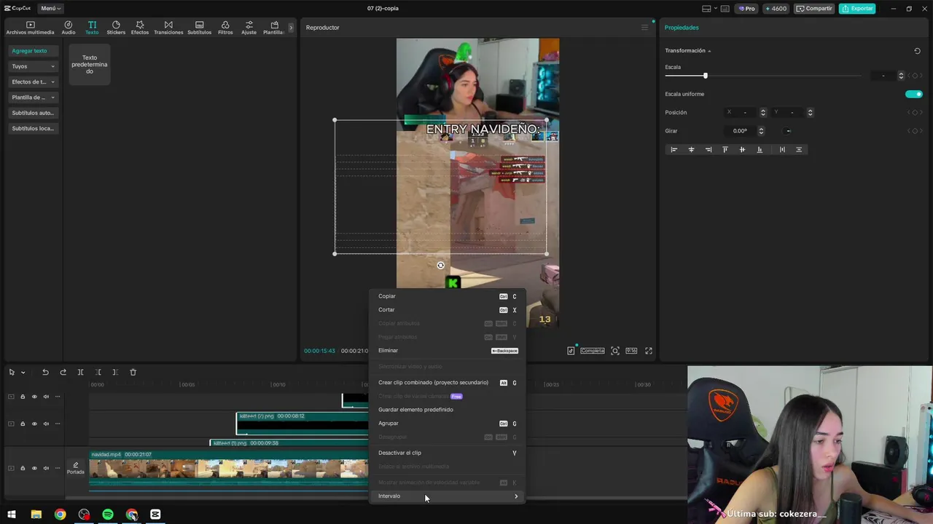Click the Undo arrow in timeline toolbar
The width and height of the screenshot is (933, 524).
coord(45,372)
